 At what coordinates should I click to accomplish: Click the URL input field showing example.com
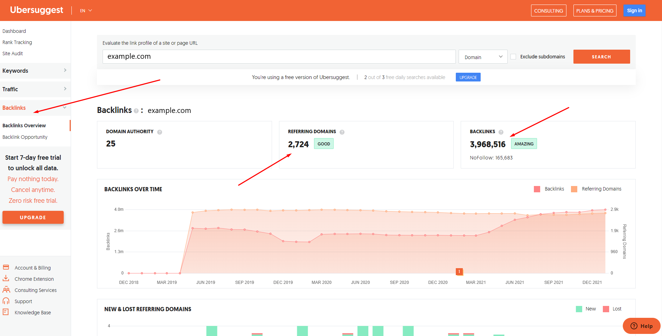point(279,57)
